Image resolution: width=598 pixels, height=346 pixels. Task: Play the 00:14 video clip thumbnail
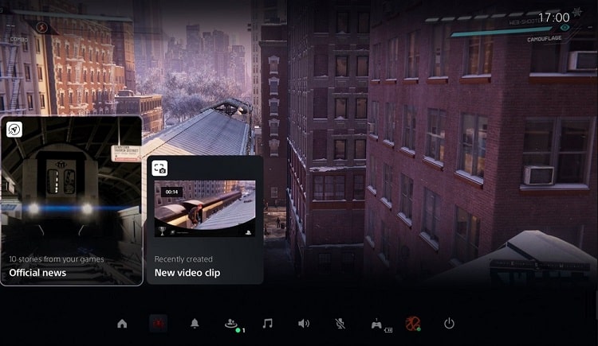pyautogui.click(x=205, y=208)
